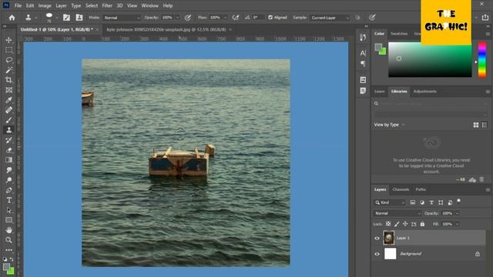493x277 pixels.
Task: Select the Magic Wand tool
Action: point(8,70)
